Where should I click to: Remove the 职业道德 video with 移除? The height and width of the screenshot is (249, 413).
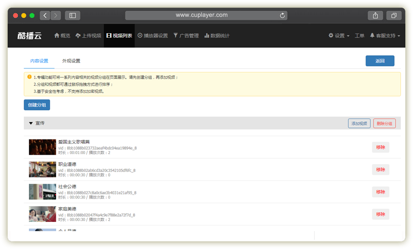(380, 169)
